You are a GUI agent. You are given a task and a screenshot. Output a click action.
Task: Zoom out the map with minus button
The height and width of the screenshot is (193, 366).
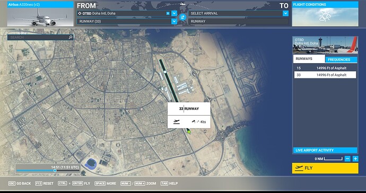347,159
